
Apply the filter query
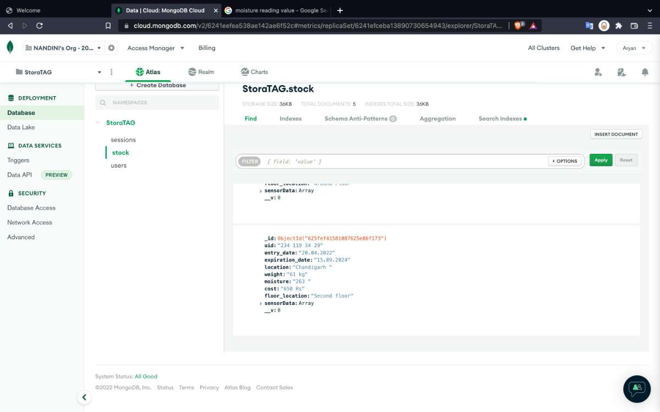601,160
